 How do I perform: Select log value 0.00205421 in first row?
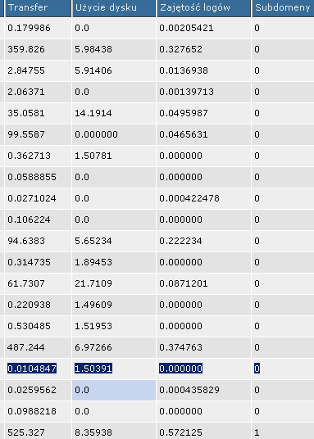coord(186,28)
